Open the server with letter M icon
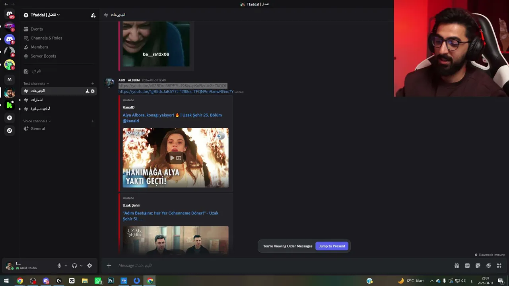 tap(10, 79)
